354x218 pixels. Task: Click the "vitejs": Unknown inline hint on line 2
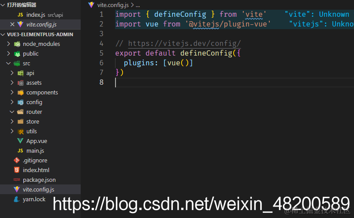click(321, 24)
